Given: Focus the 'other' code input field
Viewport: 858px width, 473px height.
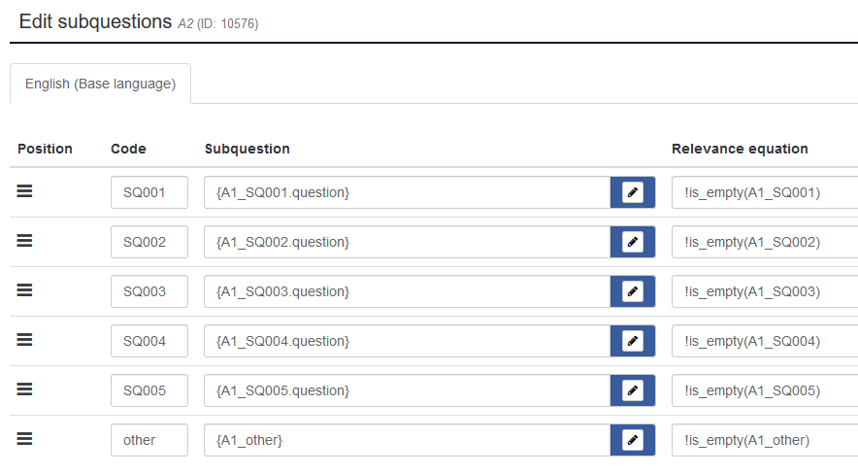Looking at the screenshot, I should (x=148, y=440).
